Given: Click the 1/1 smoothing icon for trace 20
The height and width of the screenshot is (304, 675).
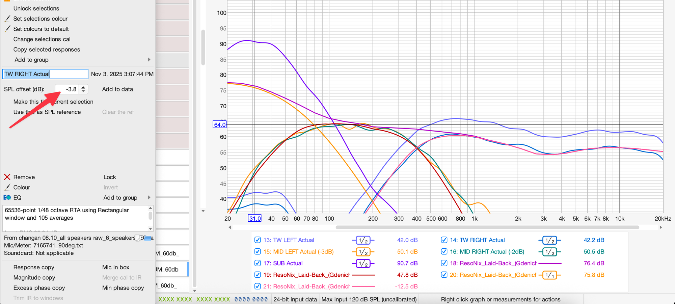Looking at the screenshot, I should coord(550,275).
